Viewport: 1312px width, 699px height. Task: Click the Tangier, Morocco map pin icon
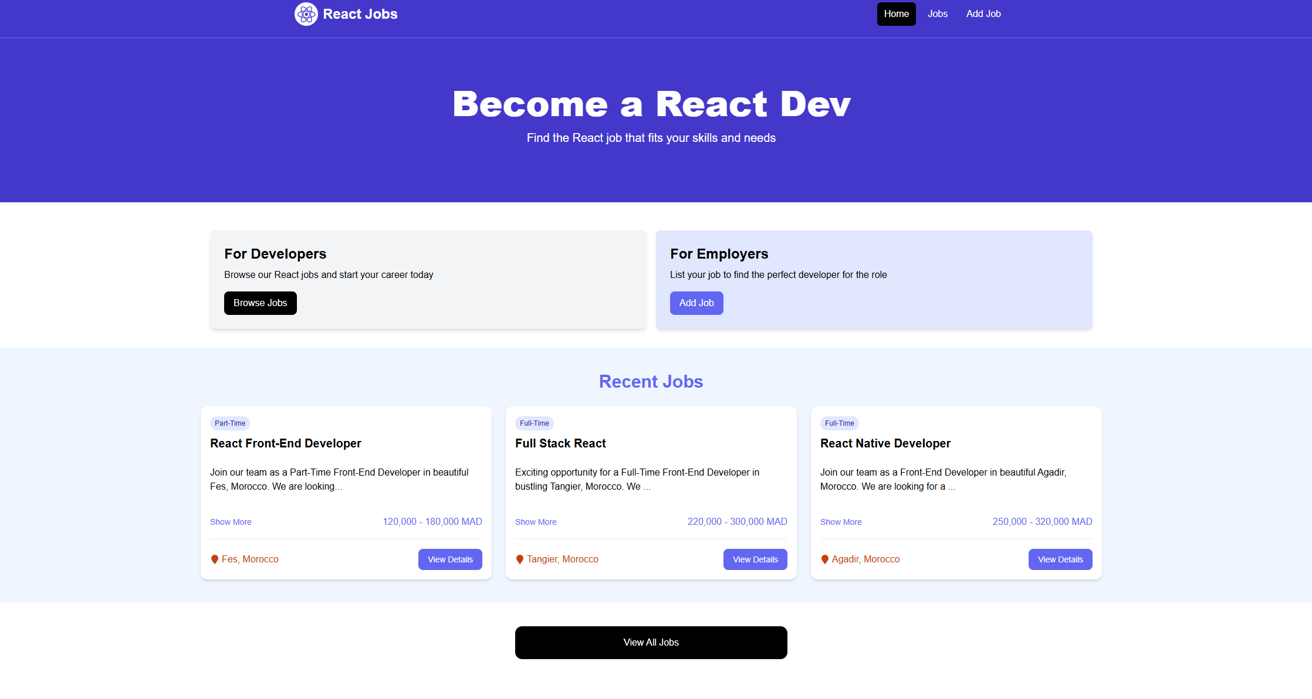pos(520,559)
